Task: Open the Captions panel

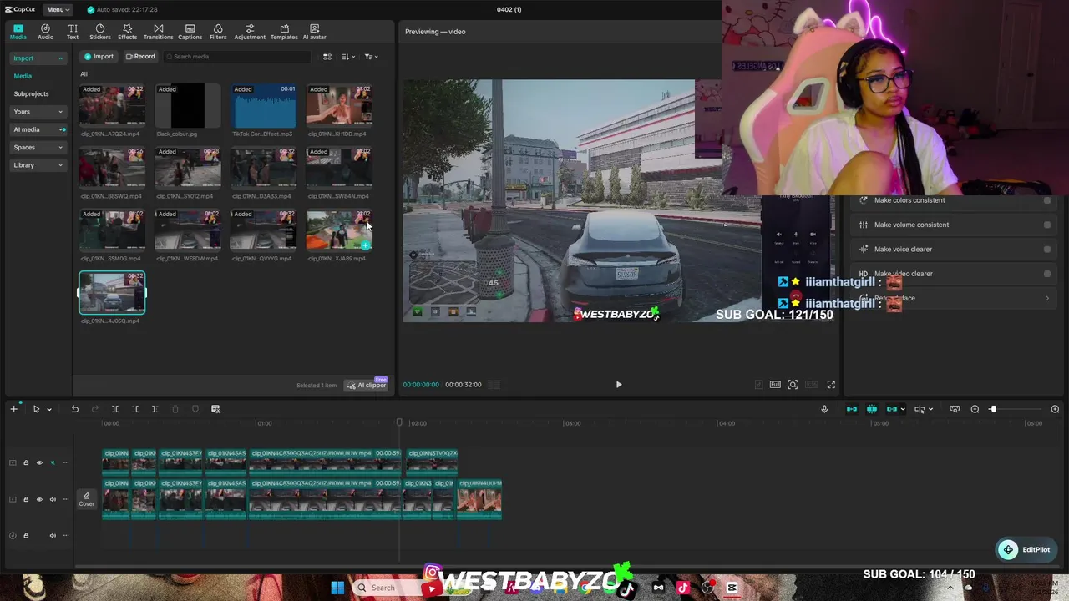Action: point(190,32)
